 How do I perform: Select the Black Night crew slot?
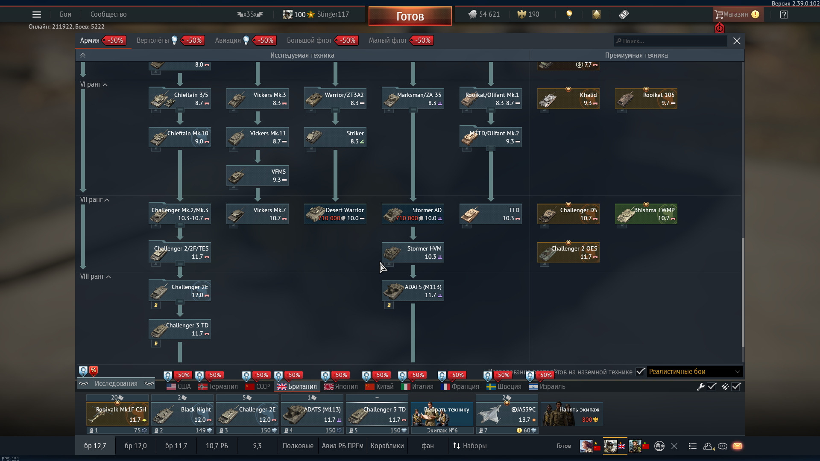coord(182,414)
